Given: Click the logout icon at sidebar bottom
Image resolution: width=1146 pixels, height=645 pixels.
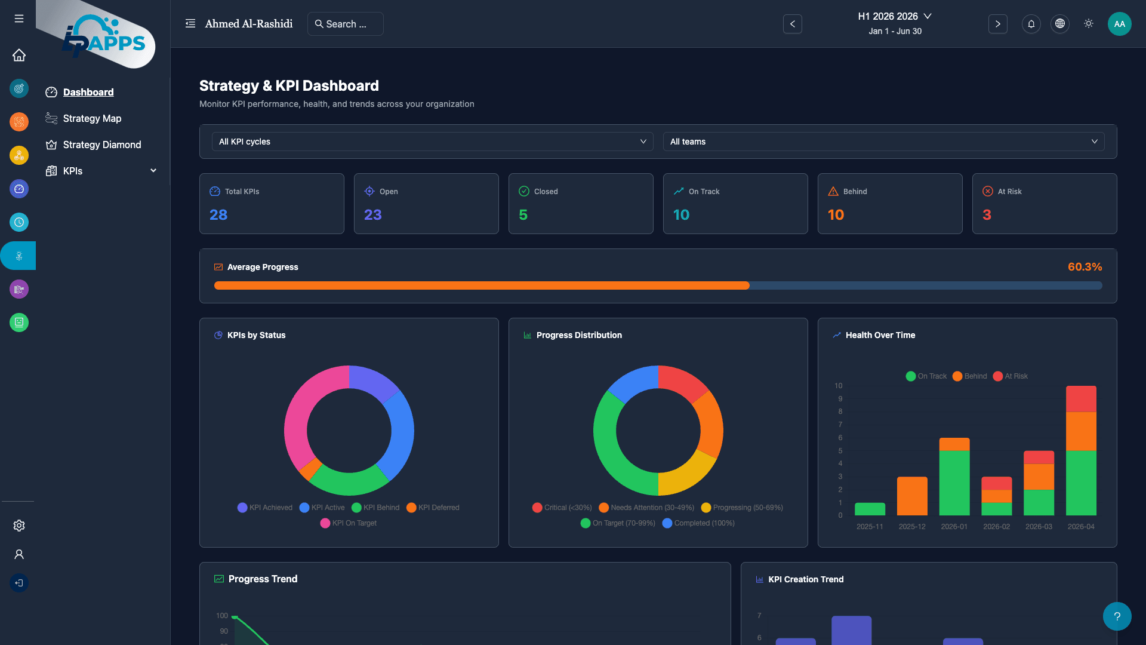Looking at the screenshot, I should (19, 583).
